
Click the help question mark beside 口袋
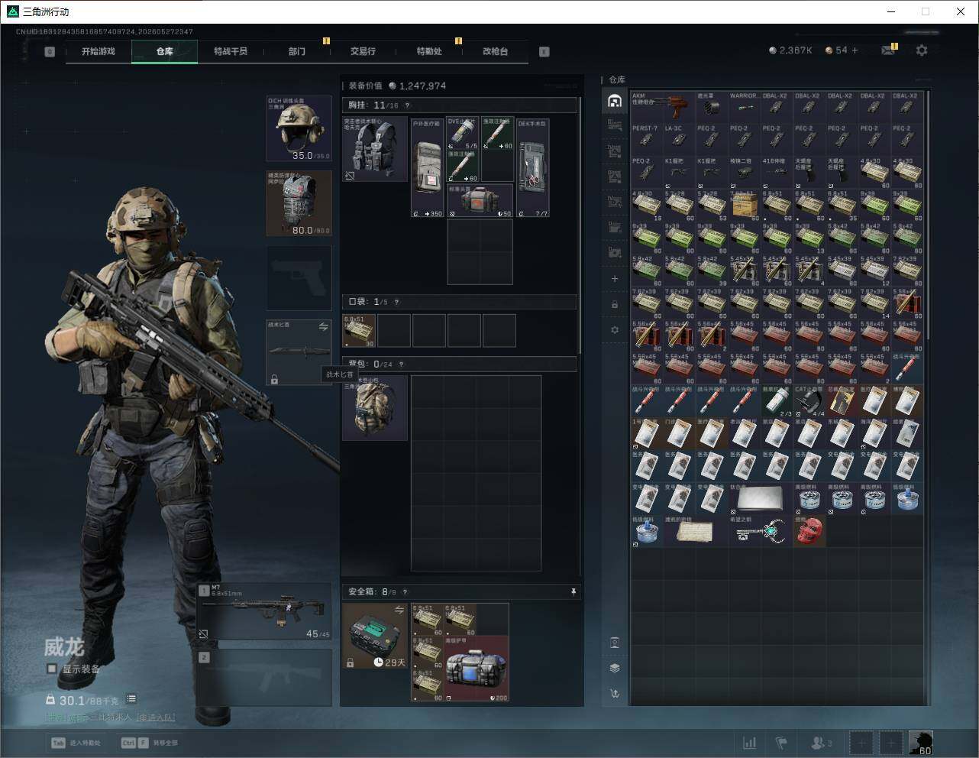pos(396,302)
